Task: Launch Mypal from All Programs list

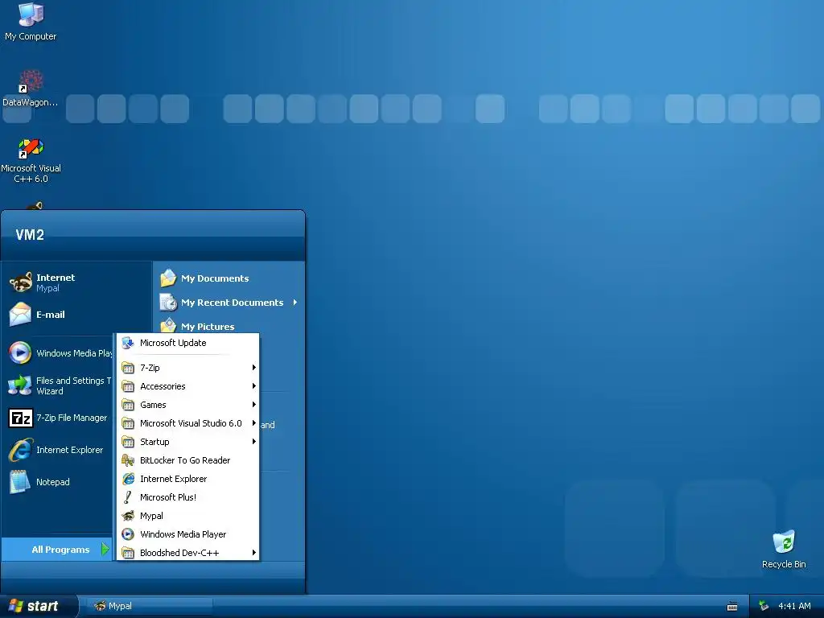Action: pos(188,516)
